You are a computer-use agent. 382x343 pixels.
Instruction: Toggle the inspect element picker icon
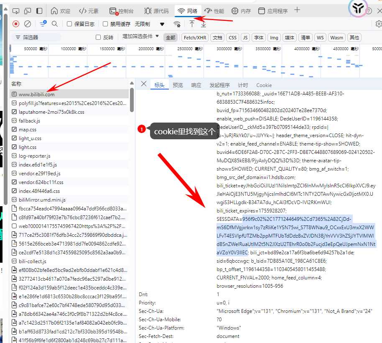16,11
